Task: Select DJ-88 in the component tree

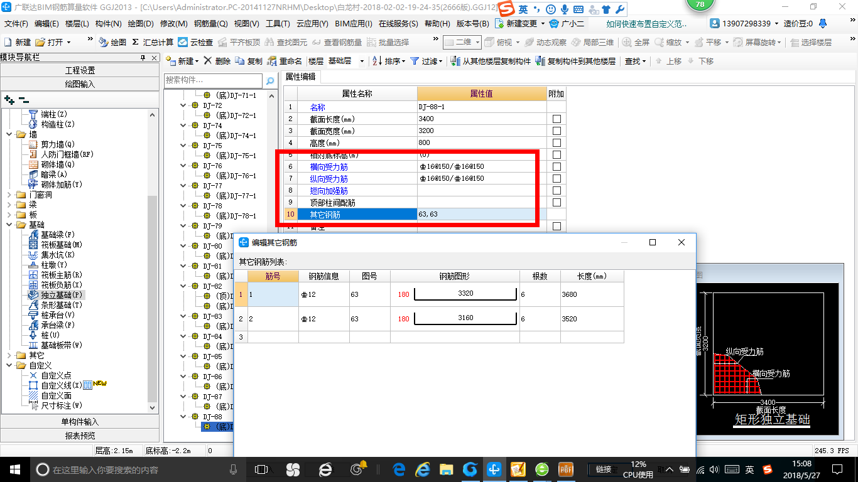Action: [x=212, y=417]
